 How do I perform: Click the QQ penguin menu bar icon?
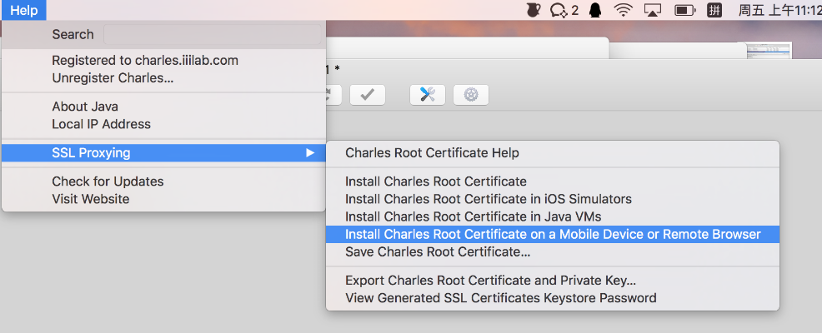coord(595,10)
